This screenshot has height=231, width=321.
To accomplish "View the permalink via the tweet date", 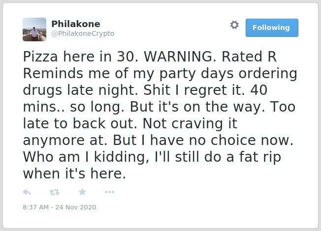I will [60, 207].
